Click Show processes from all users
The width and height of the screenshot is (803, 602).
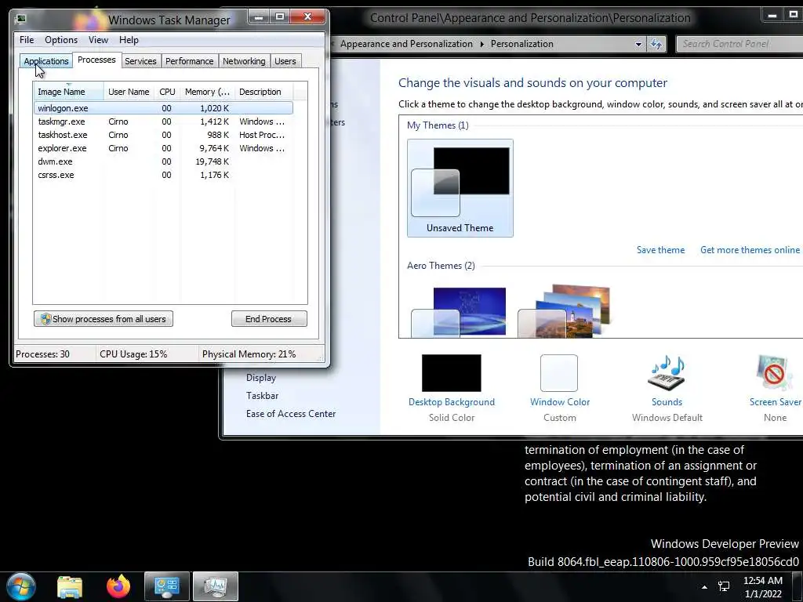click(x=104, y=319)
